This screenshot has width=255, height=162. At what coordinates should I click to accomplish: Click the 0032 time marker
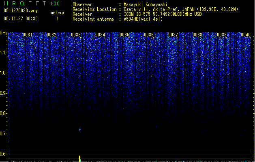tap(51, 34)
